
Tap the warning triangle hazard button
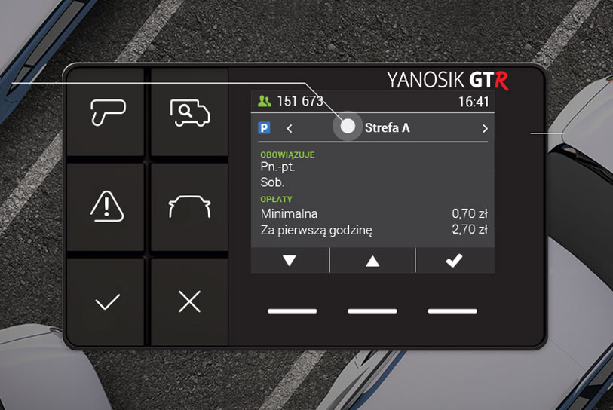(x=107, y=207)
